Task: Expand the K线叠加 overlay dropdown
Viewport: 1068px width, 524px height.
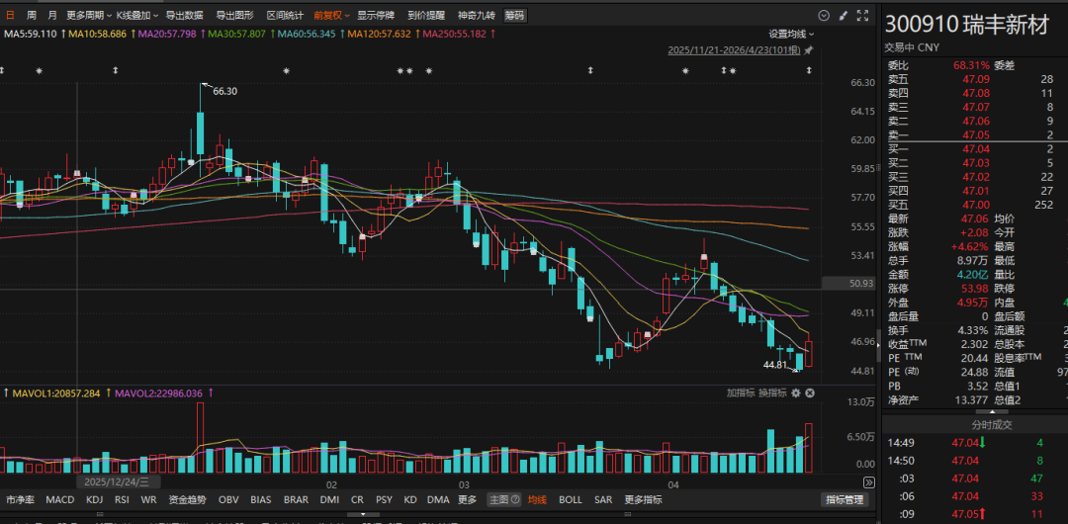Action: click(x=136, y=16)
